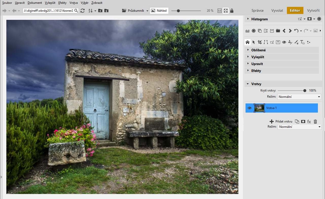Open the Výběr menu
The height and width of the screenshot is (199, 325).
(85, 3)
